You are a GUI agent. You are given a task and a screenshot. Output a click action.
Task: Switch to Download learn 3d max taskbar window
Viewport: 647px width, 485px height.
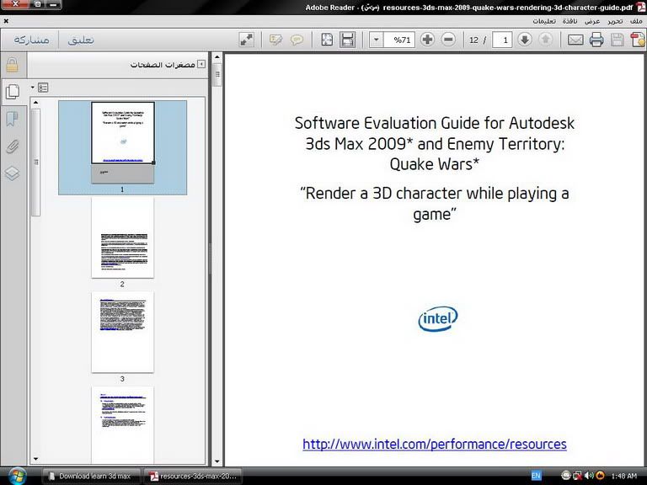[90, 476]
